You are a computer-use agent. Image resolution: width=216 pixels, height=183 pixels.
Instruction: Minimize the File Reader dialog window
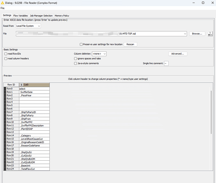[x=194, y=3]
